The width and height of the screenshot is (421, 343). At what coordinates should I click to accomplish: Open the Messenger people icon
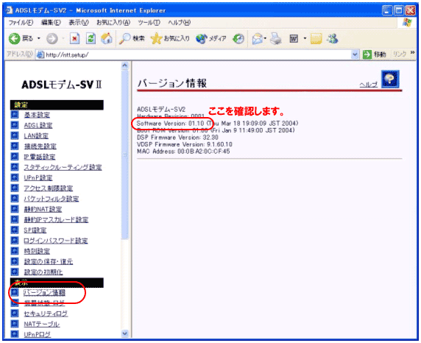click(333, 39)
